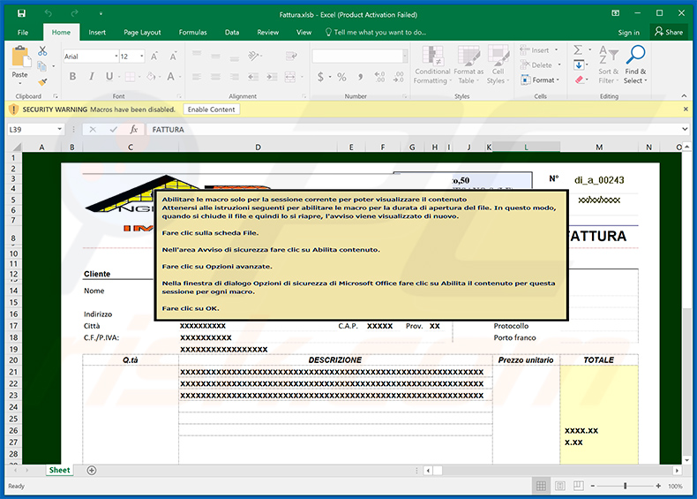Viewport: 697px width, 499px height.
Task: Open Sort & Filter menu
Action: tap(608, 65)
